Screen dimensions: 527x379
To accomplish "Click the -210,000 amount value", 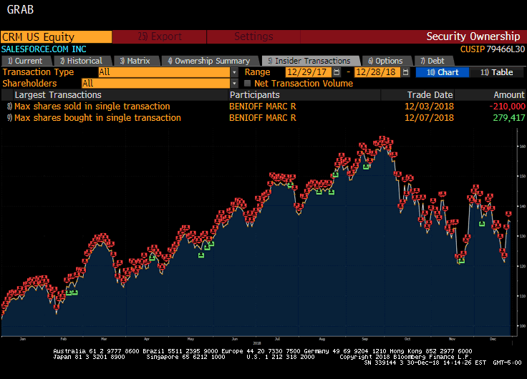I will click(507, 107).
